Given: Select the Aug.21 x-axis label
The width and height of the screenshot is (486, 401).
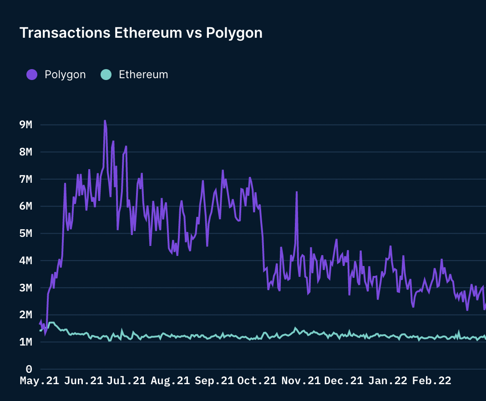Looking at the screenshot, I should pyautogui.click(x=170, y=381).
